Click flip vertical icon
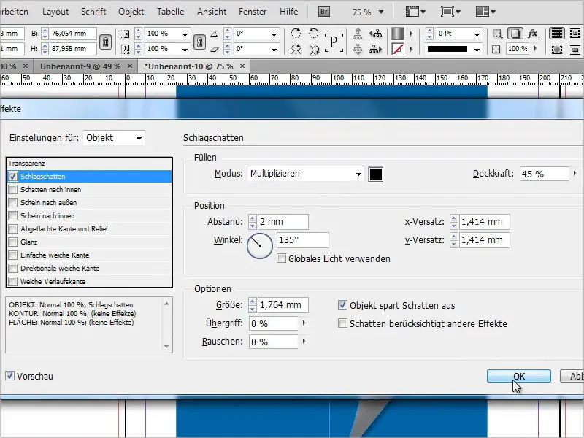The width and height of the screenshot is (584, 438). 314,49
